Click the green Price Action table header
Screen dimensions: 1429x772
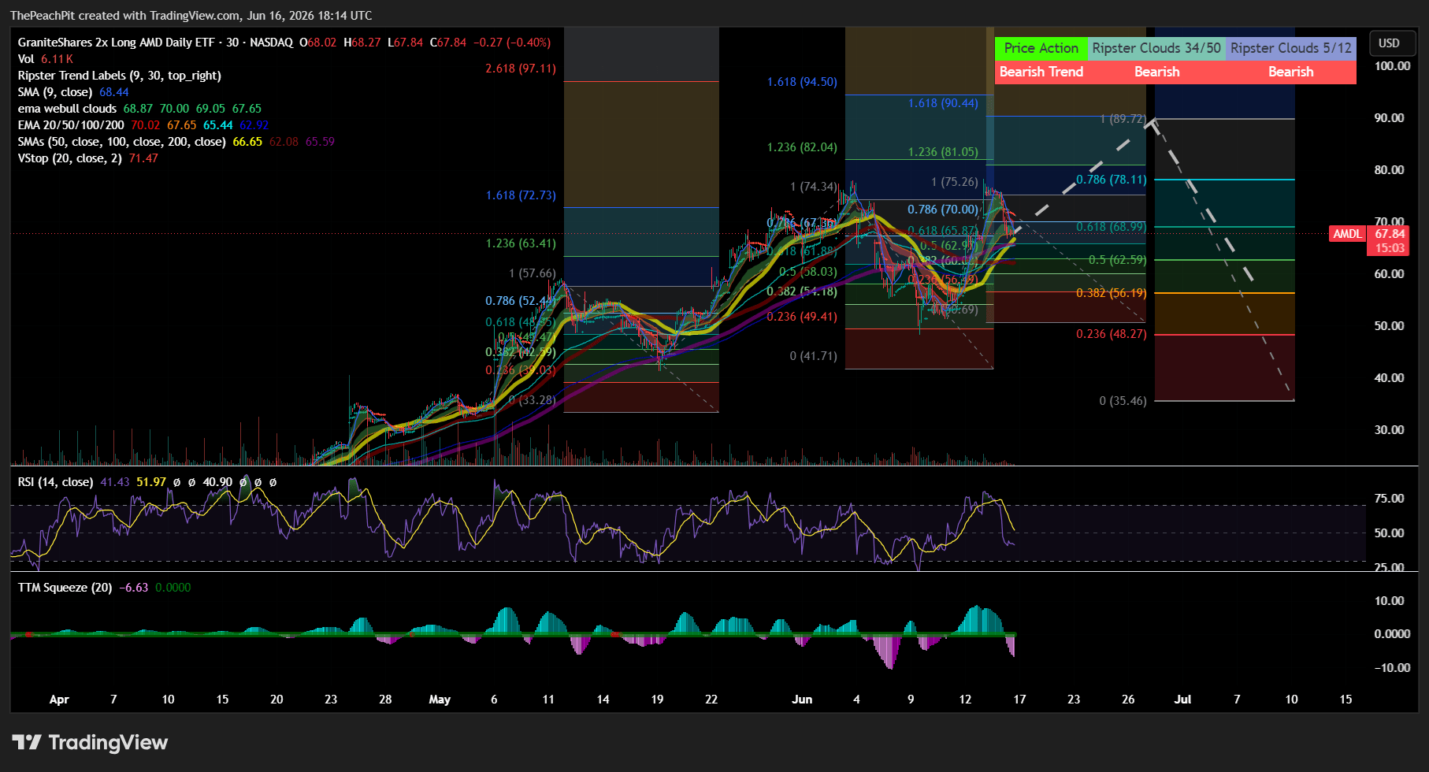point(1041,48)
